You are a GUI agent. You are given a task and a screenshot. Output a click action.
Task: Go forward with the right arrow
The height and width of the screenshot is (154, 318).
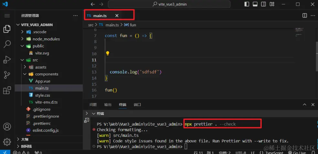(101, 4)
